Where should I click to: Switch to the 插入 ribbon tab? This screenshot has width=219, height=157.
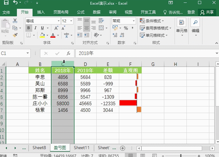click(41, 12)
